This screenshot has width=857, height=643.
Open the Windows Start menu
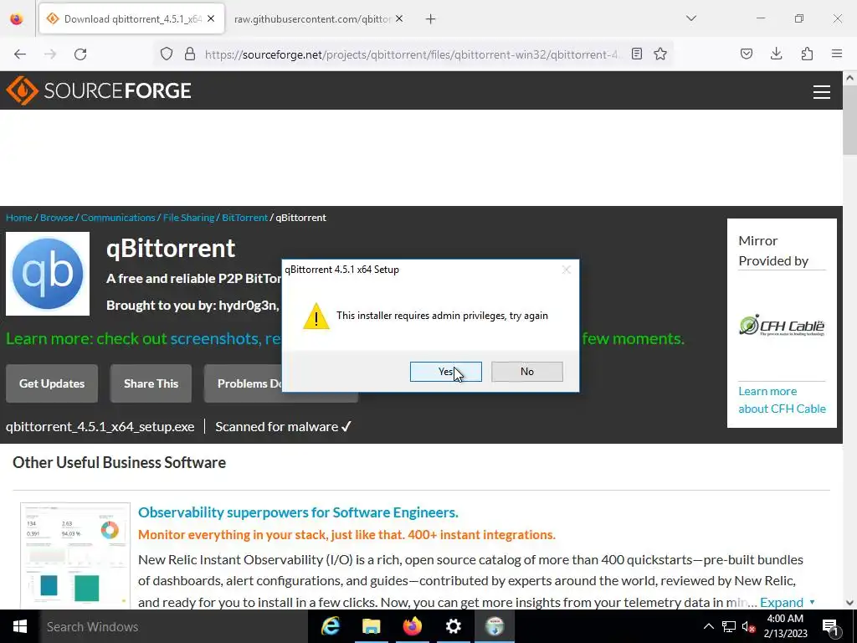tap(20, 626)
